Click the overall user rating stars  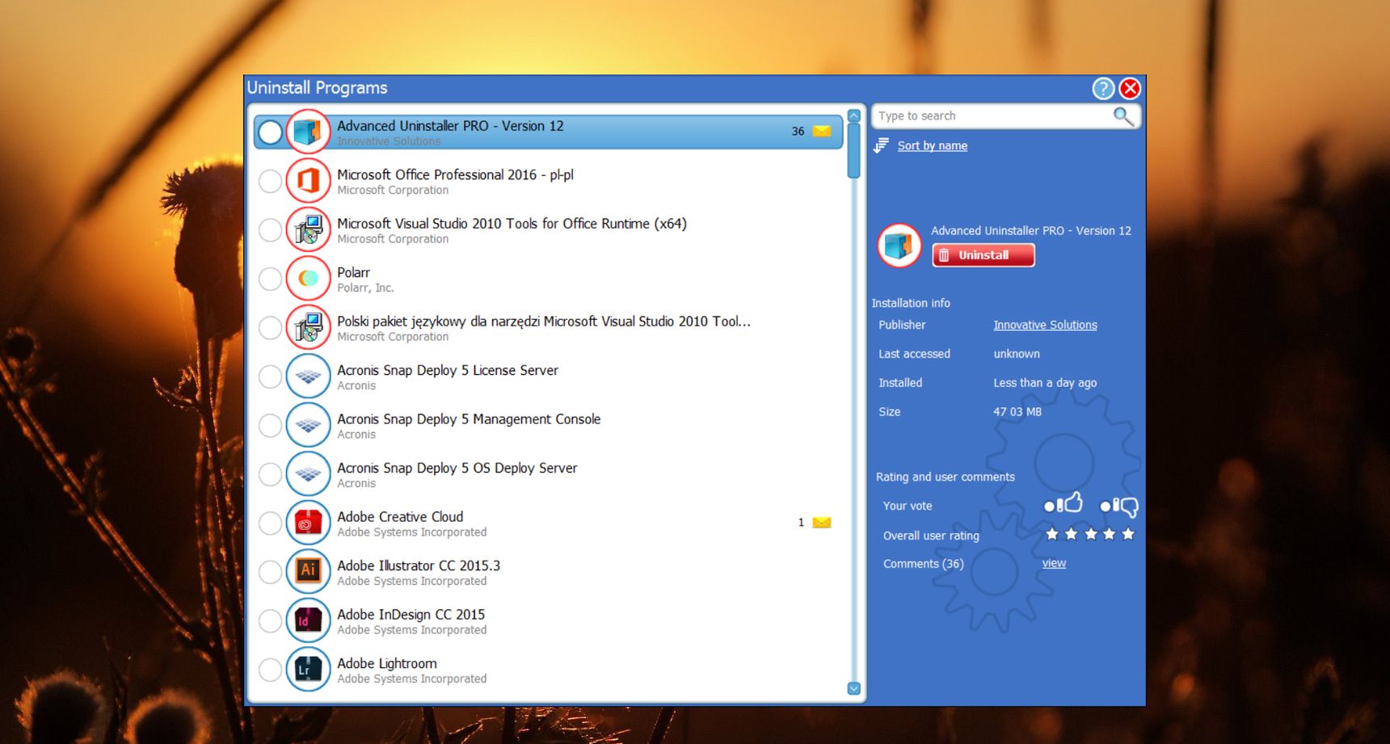[1090, 534]
